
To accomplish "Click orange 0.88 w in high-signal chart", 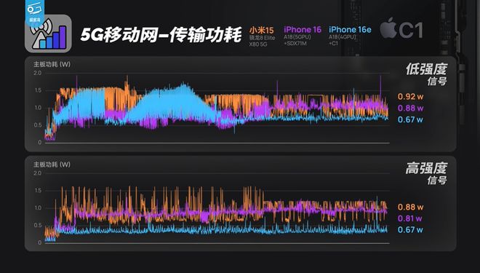I will (x=410, y=207).
